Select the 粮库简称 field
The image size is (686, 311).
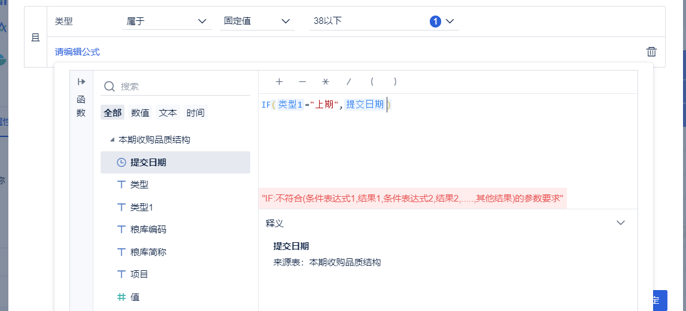[x=175, y=252]
